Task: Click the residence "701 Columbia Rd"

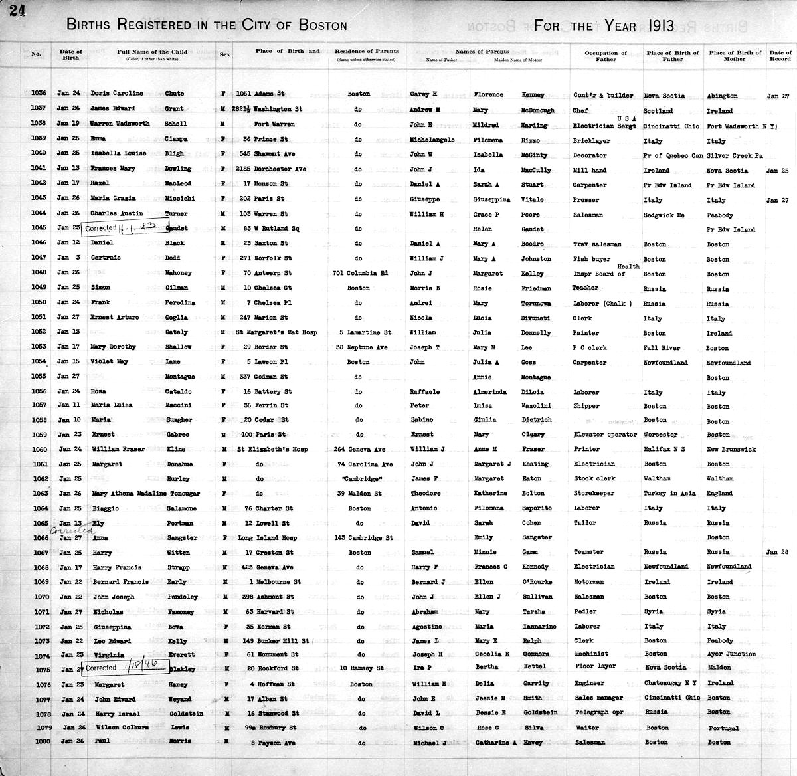Action: (362, 273)
